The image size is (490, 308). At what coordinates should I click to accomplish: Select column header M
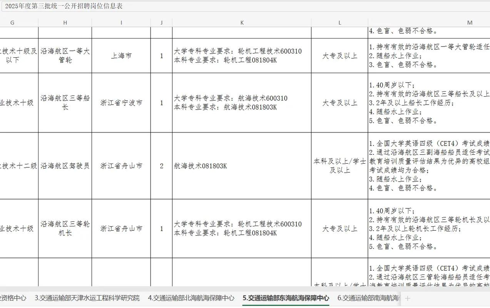469,22
